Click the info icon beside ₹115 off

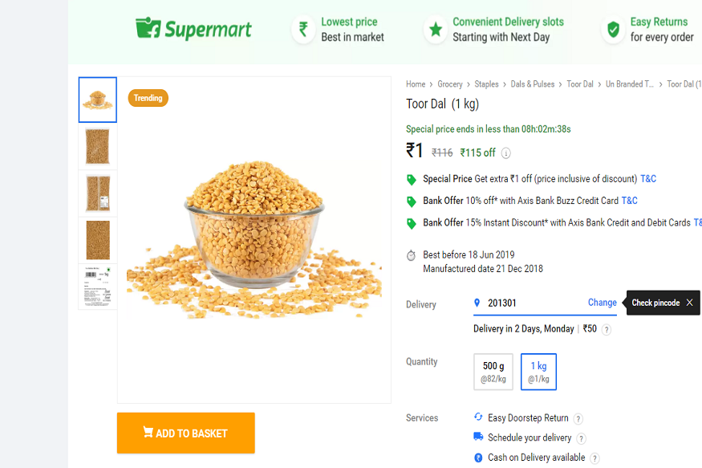coord(506,153)
